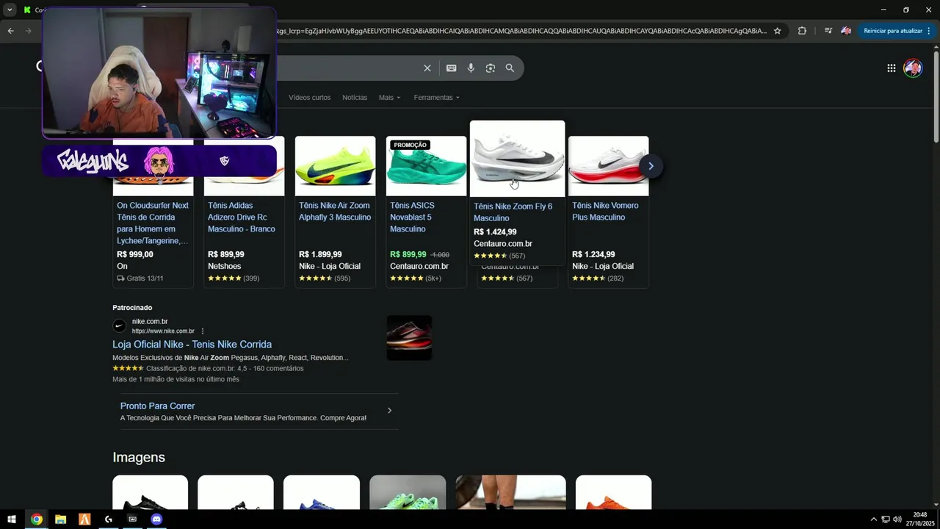Click Reiniciar para atualizar button
This screenshot has width=940, height=529.
click(x=892, y=31)
